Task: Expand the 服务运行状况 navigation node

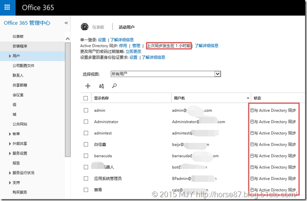Action: pyautogui.click(x=10, y=173)
